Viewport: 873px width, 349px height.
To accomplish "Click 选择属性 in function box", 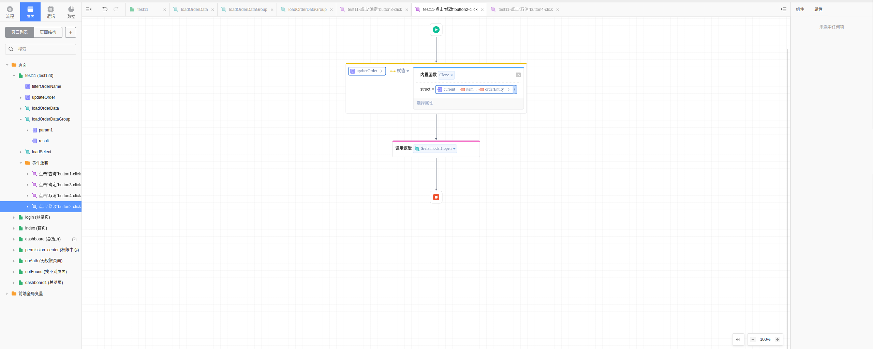I will [x=425, y=103].
